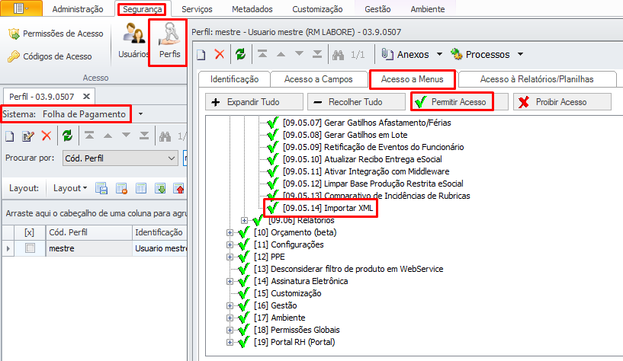Go to next record in left list toolbar
The image size is (623, 361).
[x=126, y=136]
